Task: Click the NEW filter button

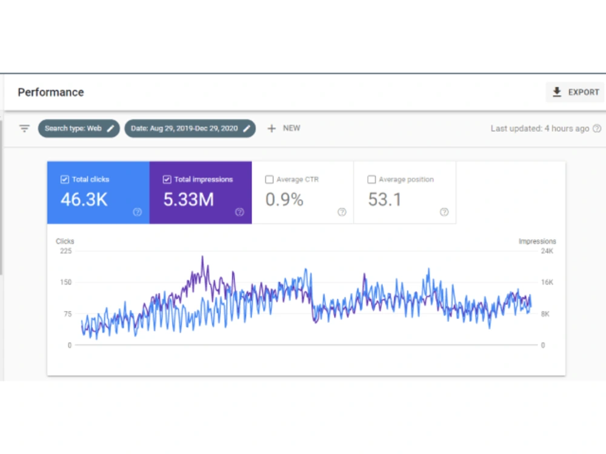Action: point(284,128)
